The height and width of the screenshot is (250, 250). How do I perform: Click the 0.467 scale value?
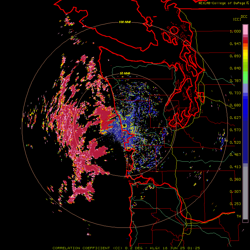click(x=235, y=155)
